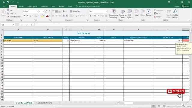Undo the last action
The height and width of the screenshot is (108, 192).
(x=8, y=2)
